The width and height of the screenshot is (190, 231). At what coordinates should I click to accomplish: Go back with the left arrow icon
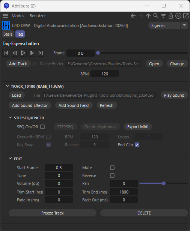pos(133,16)
